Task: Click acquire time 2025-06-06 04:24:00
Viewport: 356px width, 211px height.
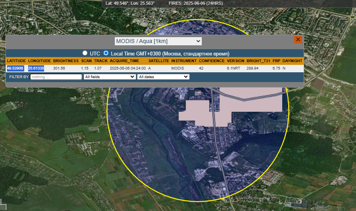Action: [x=128, y=68]
